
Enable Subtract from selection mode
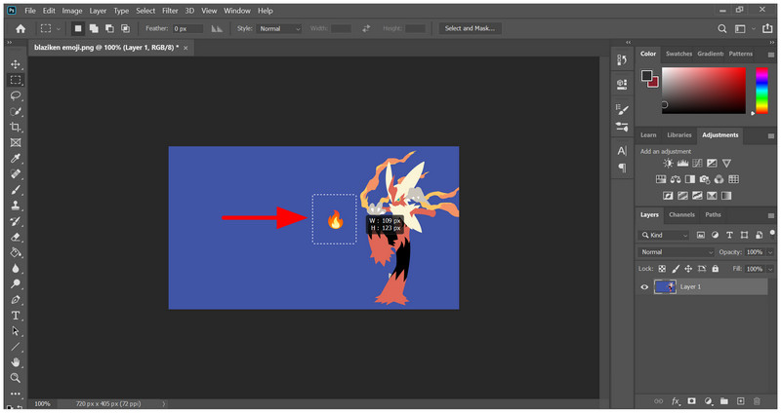(x=109, y=29)
